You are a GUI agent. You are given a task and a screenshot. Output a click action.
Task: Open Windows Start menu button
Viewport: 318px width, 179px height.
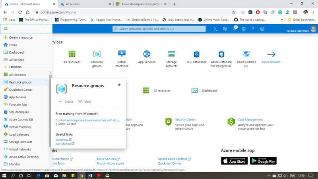4,175
